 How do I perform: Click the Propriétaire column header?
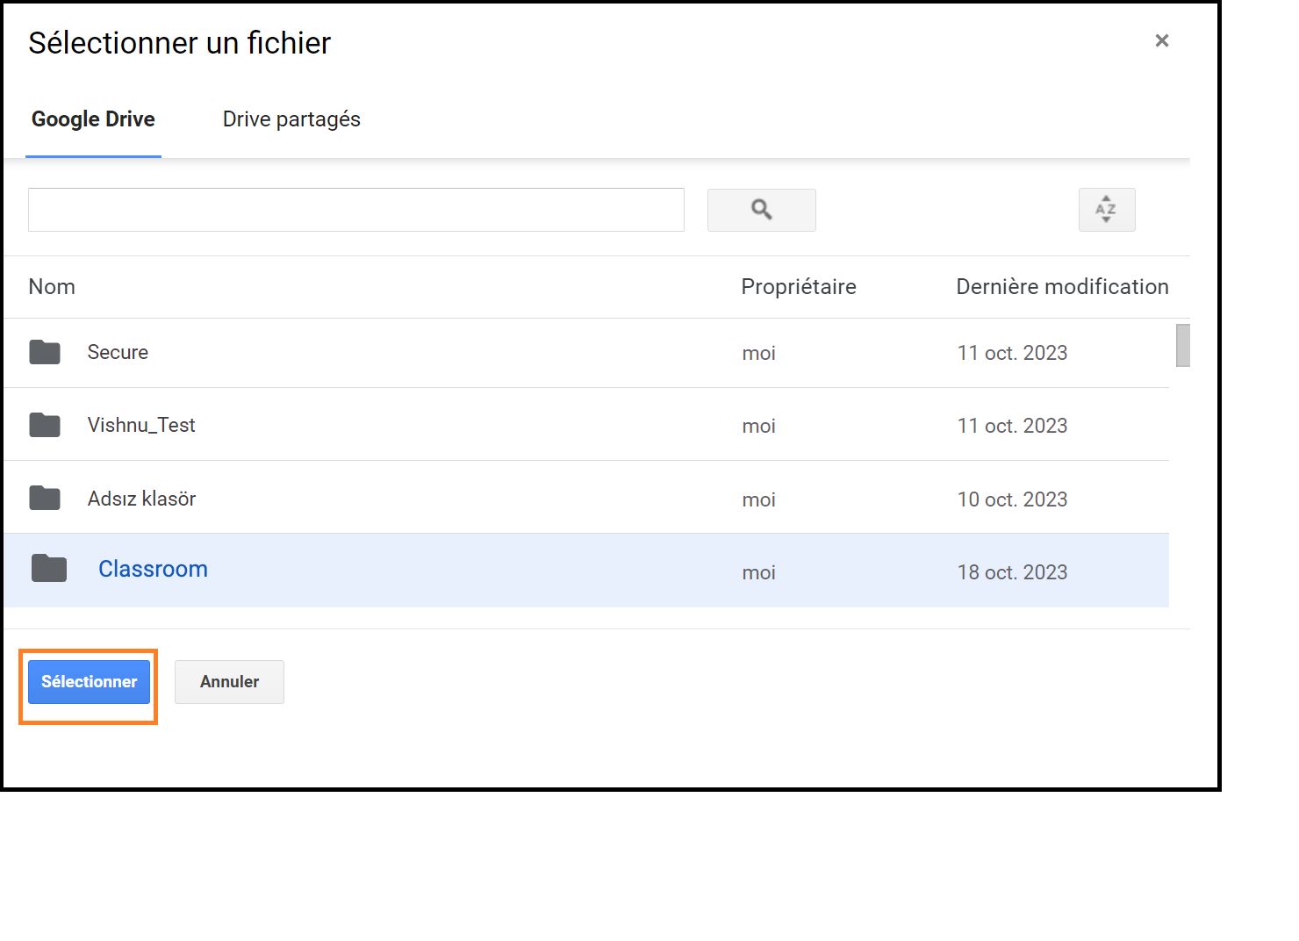pyautogui.click(x=799, y=287)
